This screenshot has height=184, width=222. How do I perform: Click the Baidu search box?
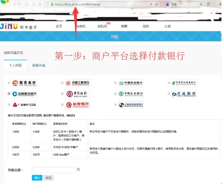coord(185,4)
